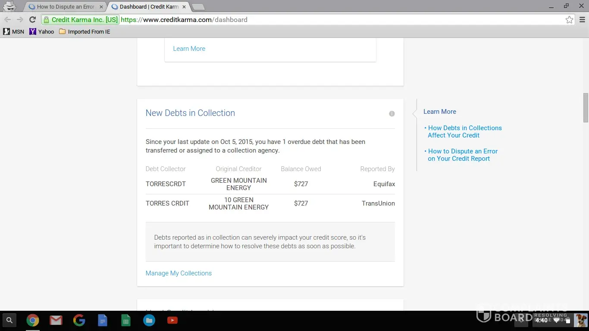Click the vertical page scrollbar thumb
Viewport: 589px width, 331px height.
586,108
